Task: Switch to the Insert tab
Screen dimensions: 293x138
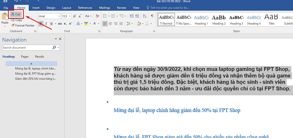Action: point(36,8)
